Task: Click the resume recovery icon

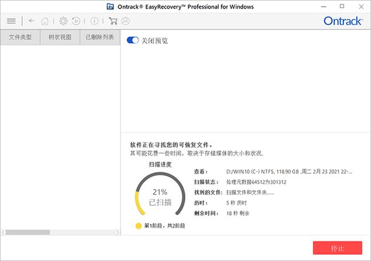Action: tap(76, 21)
